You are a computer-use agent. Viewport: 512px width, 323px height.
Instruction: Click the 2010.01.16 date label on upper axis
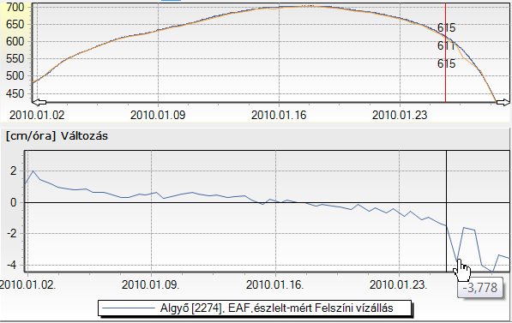pos(279,115)
